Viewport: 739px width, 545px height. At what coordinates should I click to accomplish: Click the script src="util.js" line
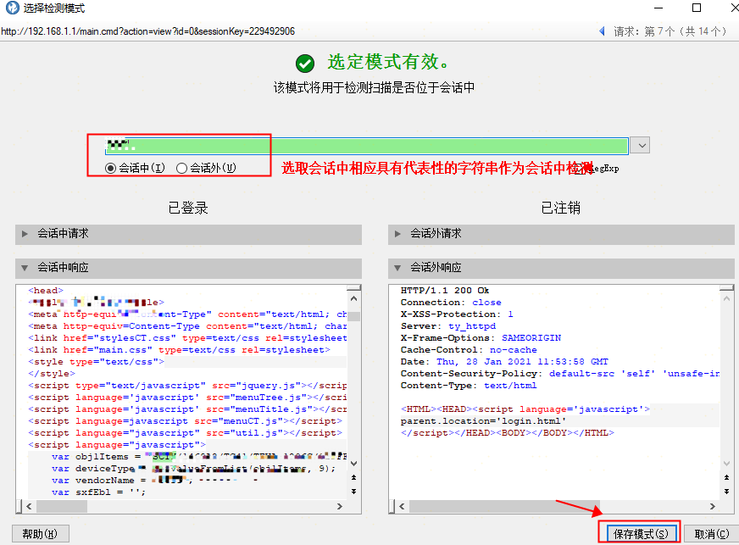186,433
